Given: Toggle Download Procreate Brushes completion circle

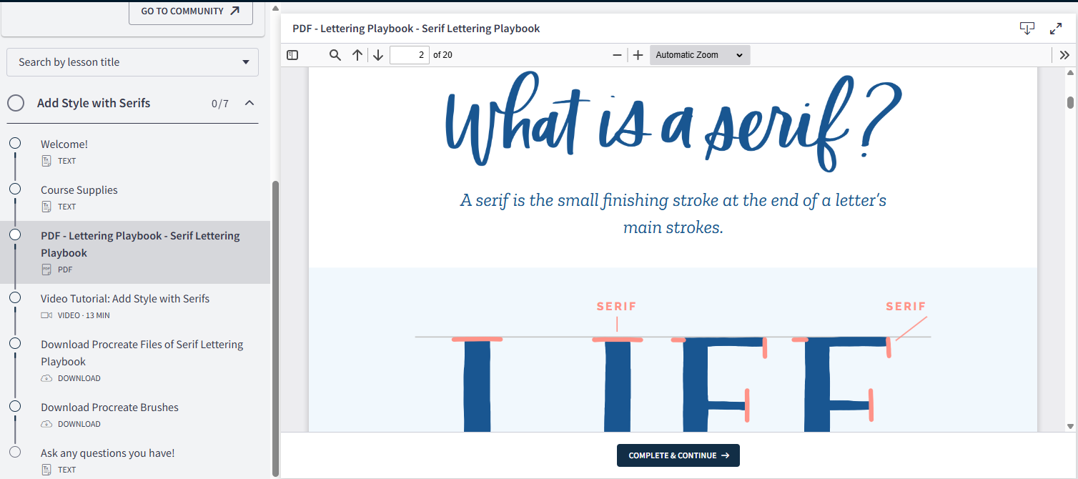Looking at the screenshot, I should coord(15,406).
